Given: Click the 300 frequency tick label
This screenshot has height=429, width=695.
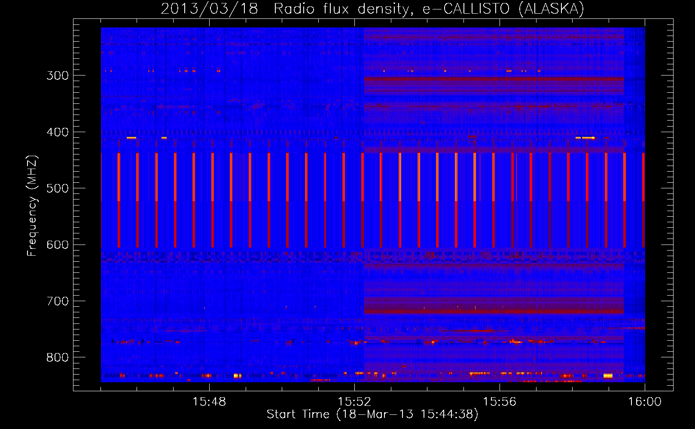Looking at the screenshot, I should [58, 76].
